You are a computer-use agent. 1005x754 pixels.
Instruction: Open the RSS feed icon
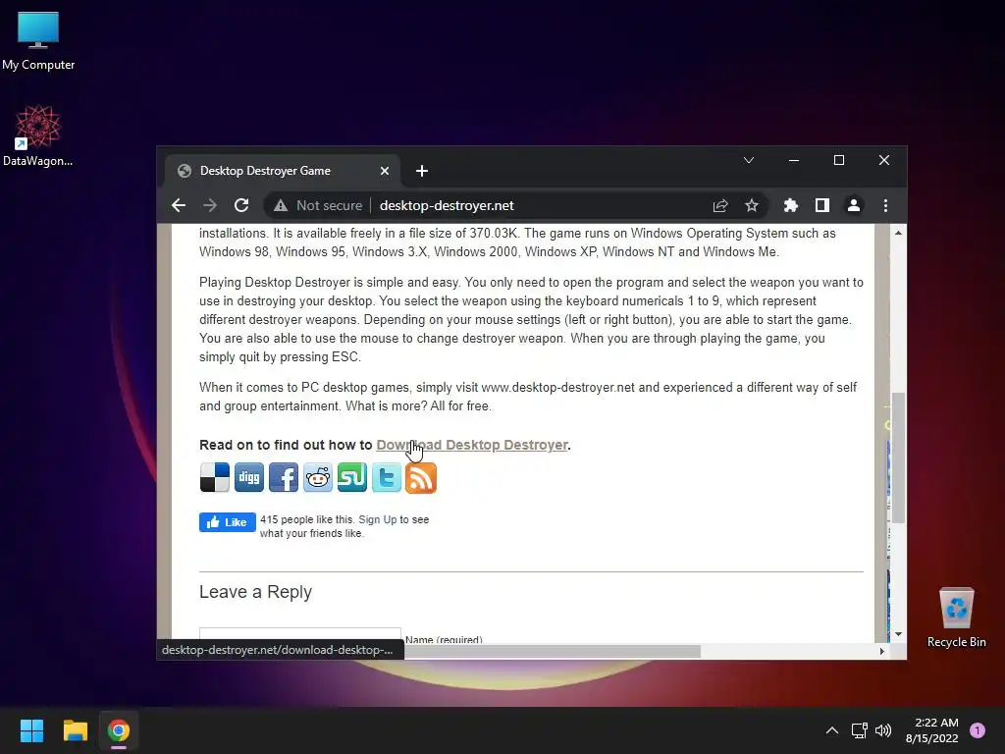coord(421,478)
